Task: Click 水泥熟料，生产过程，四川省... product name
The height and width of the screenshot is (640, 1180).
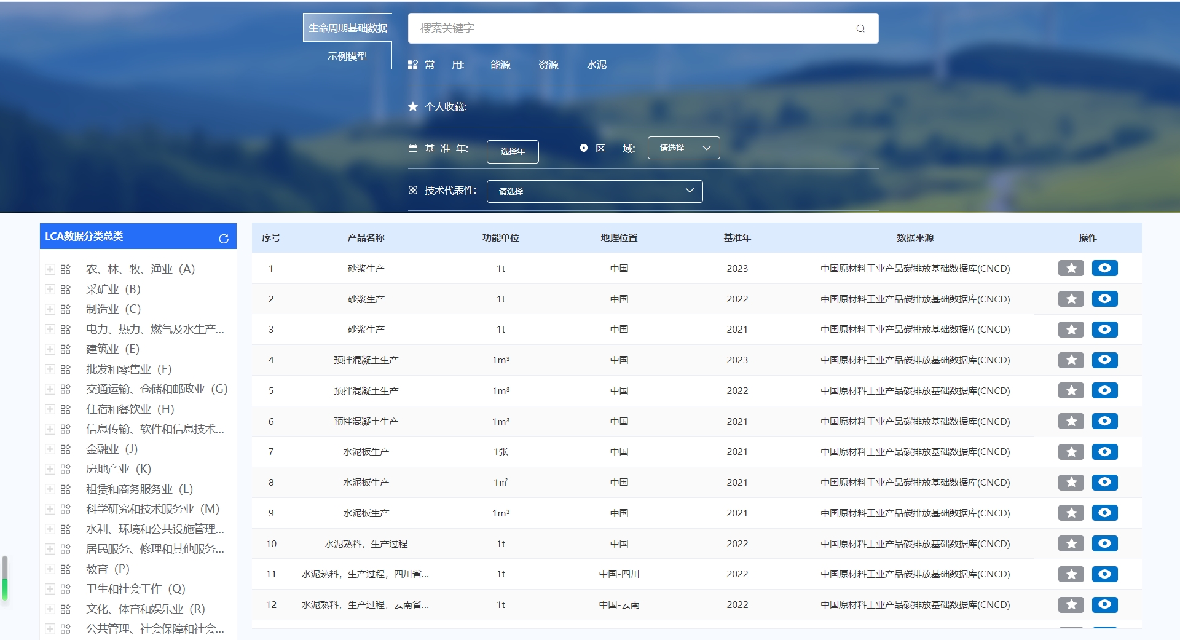Action: (365, 574)
